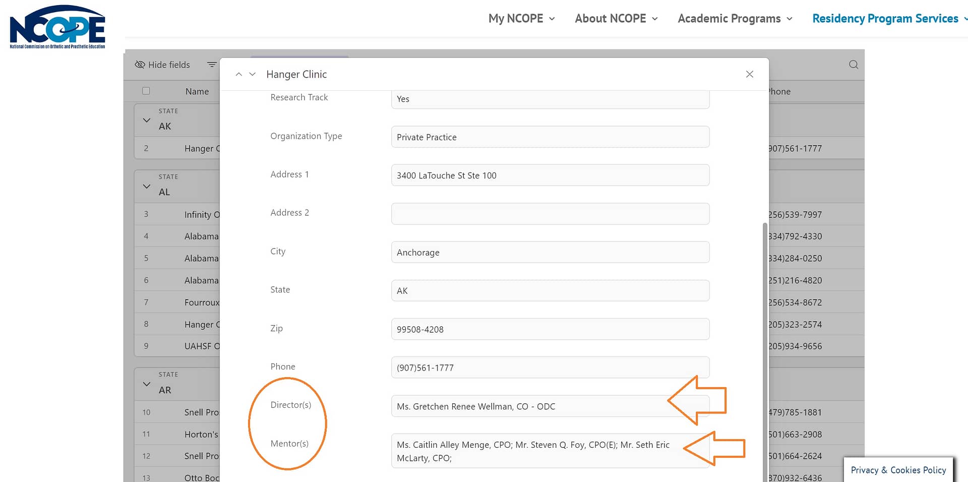This screenshot has width=968, height=482.
Task: Click the Director(s) field label
Action: [x=291, y=405]
